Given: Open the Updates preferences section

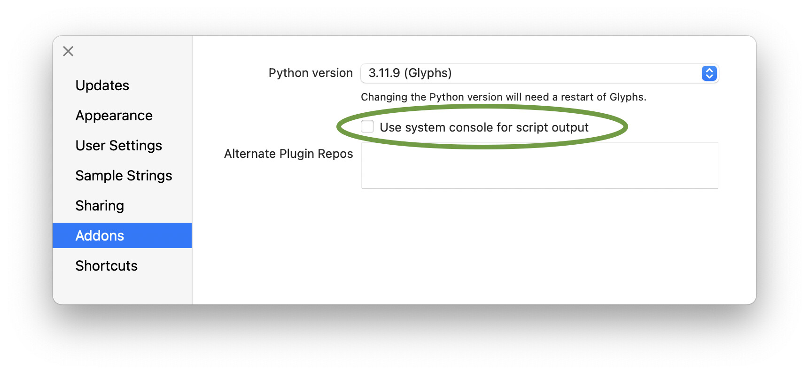Looking at the screenshot, I should pyautogui.click(x=102, y=86).
